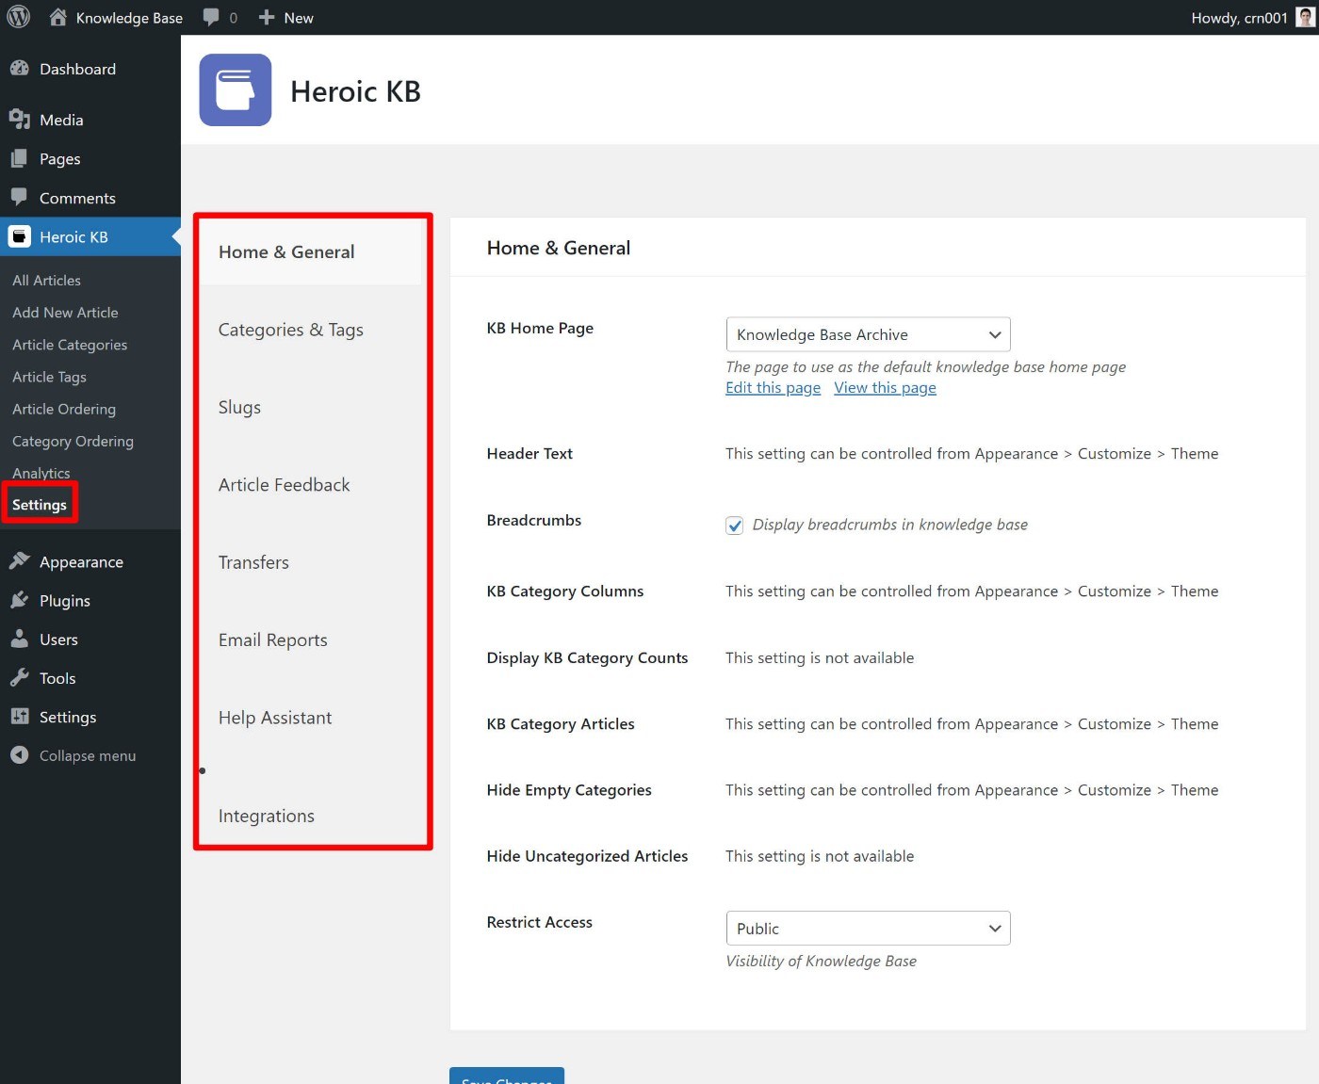Click the KB Home Page label

(540, 328)
